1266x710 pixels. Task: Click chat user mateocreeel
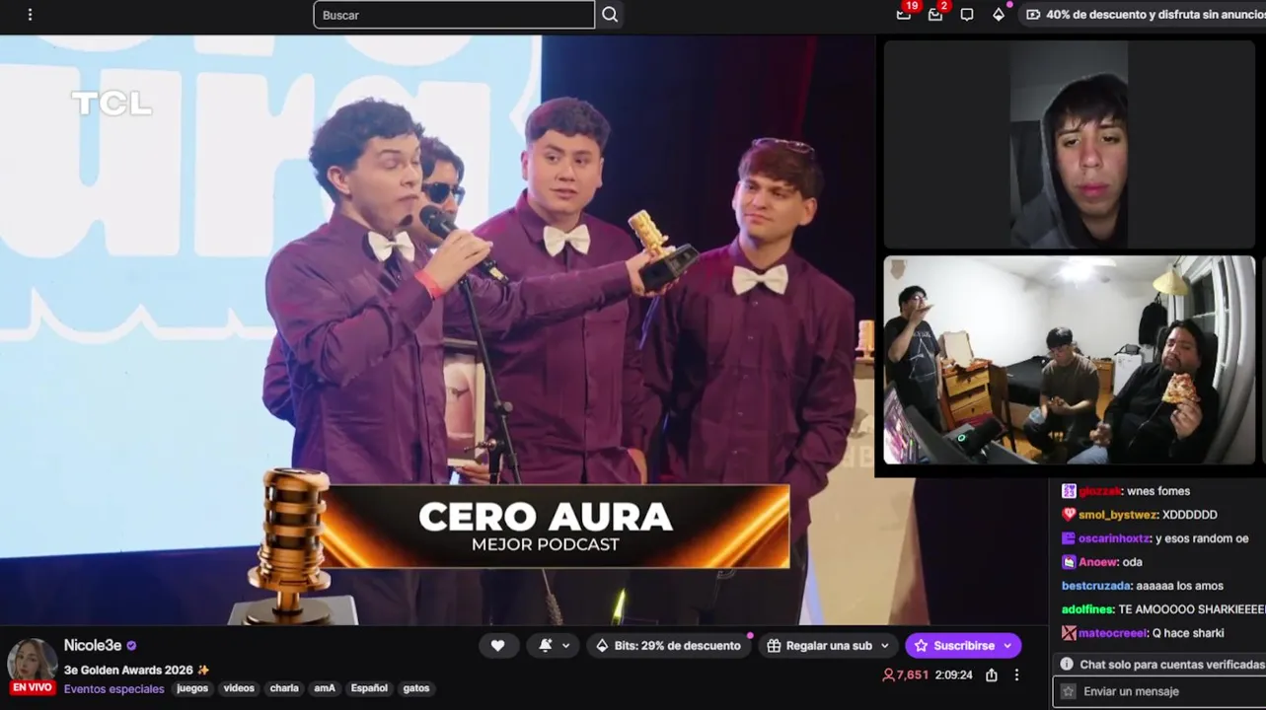click(x=1113, y=633)
